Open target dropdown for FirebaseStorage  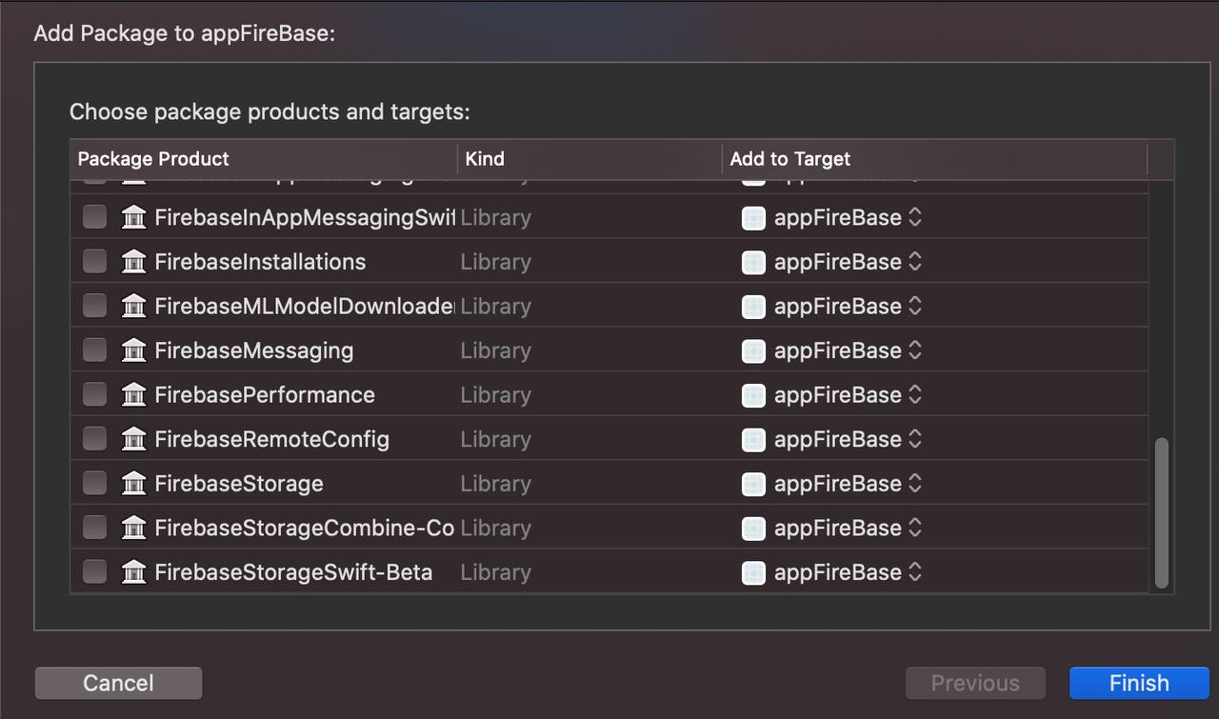coord(831,484)
